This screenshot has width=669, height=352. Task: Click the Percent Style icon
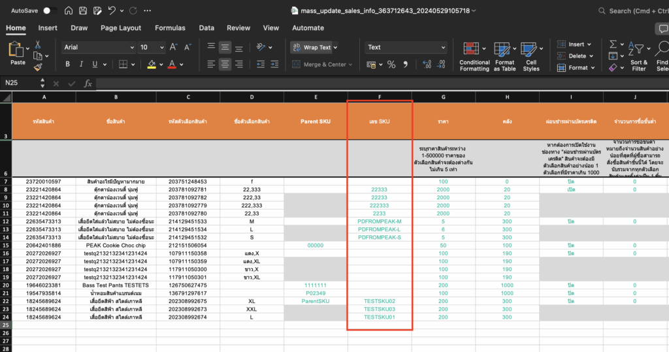(x=391, y=65)
